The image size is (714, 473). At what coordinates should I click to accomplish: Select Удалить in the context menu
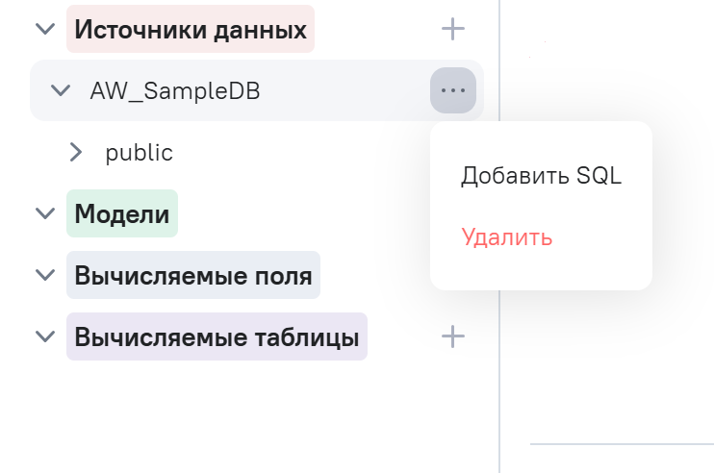click(x=506, y=237)
